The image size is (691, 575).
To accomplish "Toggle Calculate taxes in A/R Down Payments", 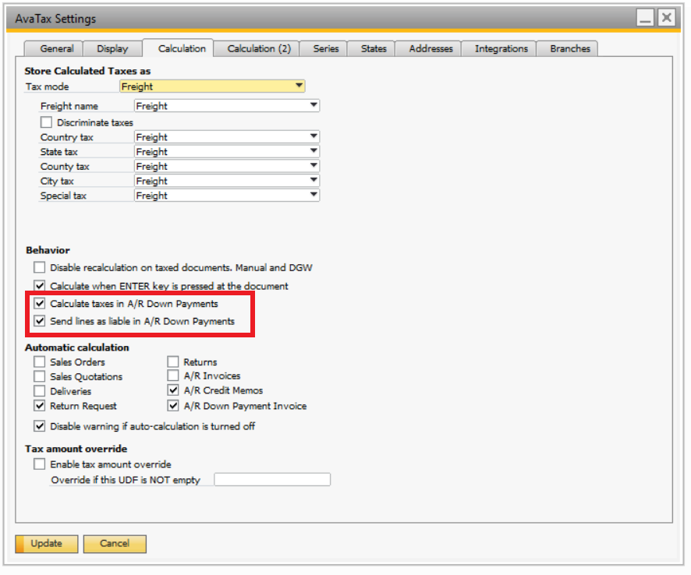I will [x=40, y=303].
